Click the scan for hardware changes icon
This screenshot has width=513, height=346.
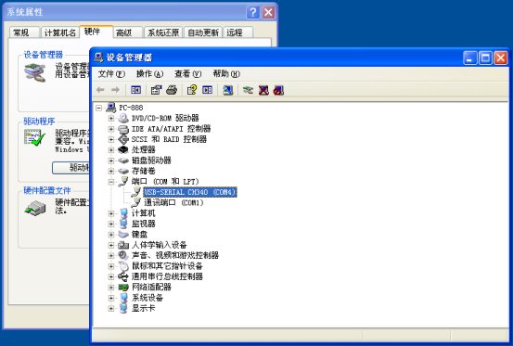(227, 90)
